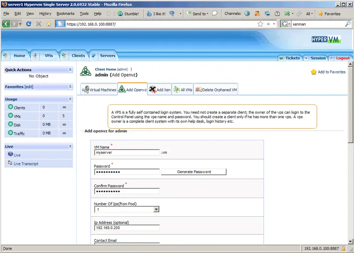The width and height of the screenshot is (354, 253).
Task: Open the browser Home icon
Action: tap(49, 24)
